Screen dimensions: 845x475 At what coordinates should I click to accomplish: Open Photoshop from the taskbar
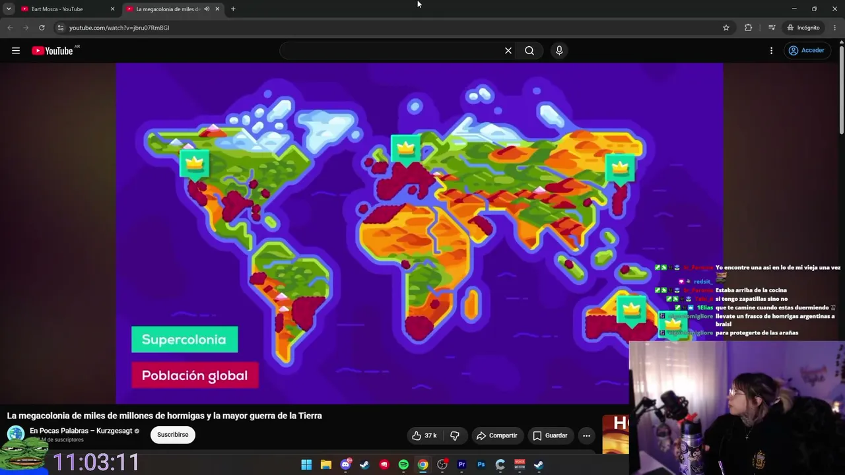pyautogui.click(x=481, y=464)
